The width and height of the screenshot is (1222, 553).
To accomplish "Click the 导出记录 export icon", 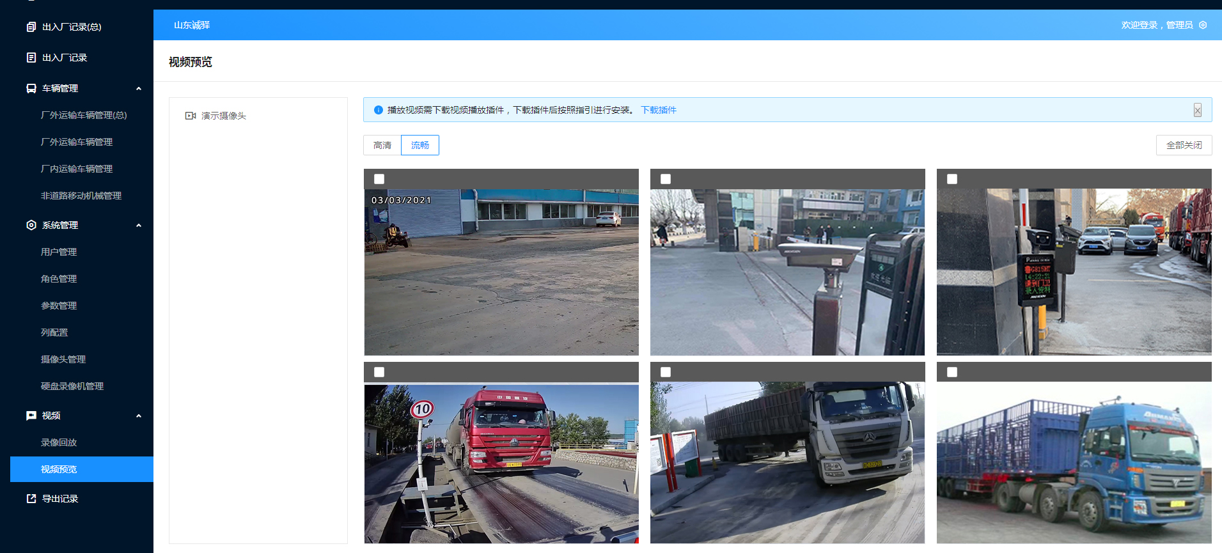I will [x=31, y=499].
